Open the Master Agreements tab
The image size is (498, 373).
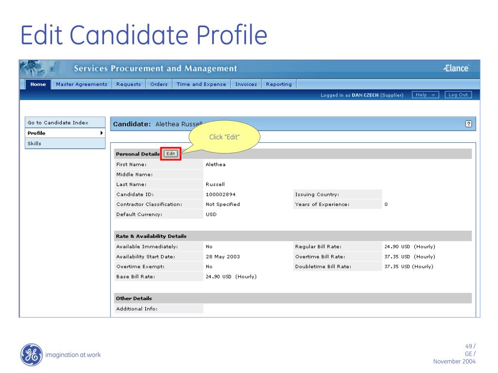pos(81,84)
